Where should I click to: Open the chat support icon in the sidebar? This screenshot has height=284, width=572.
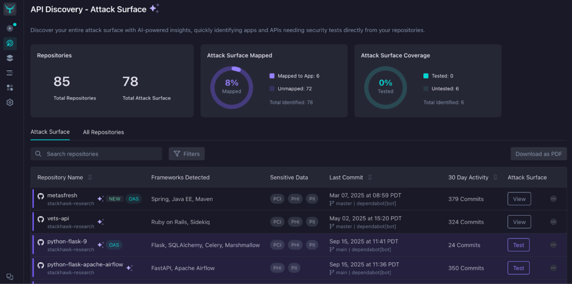[10, 277]
